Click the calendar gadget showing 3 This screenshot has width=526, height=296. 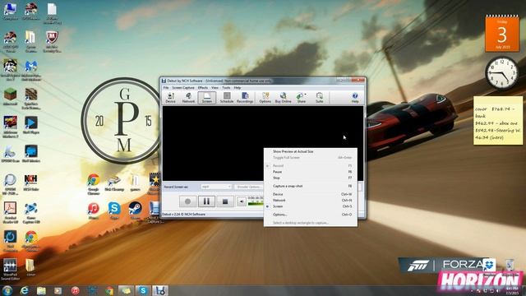tap(502, 34)
